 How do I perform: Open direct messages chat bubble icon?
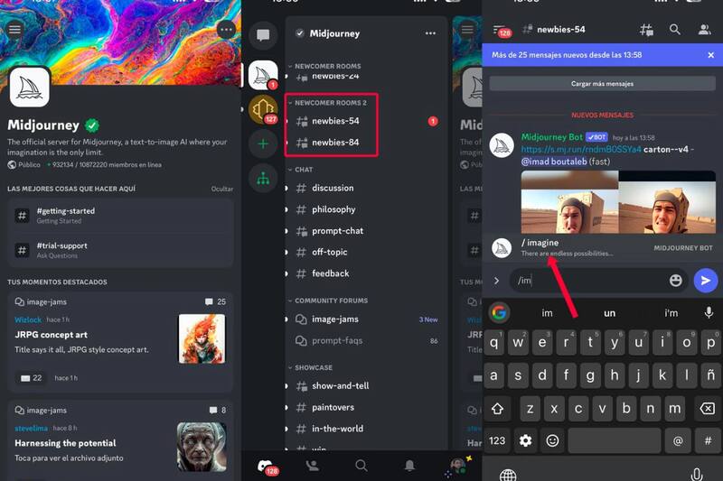point(263,35)
